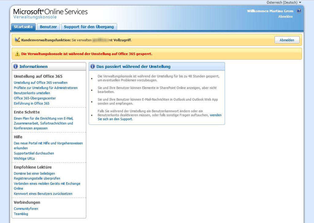
Task: Click the 'Hilfe' section heading
Action: point(18,137)
